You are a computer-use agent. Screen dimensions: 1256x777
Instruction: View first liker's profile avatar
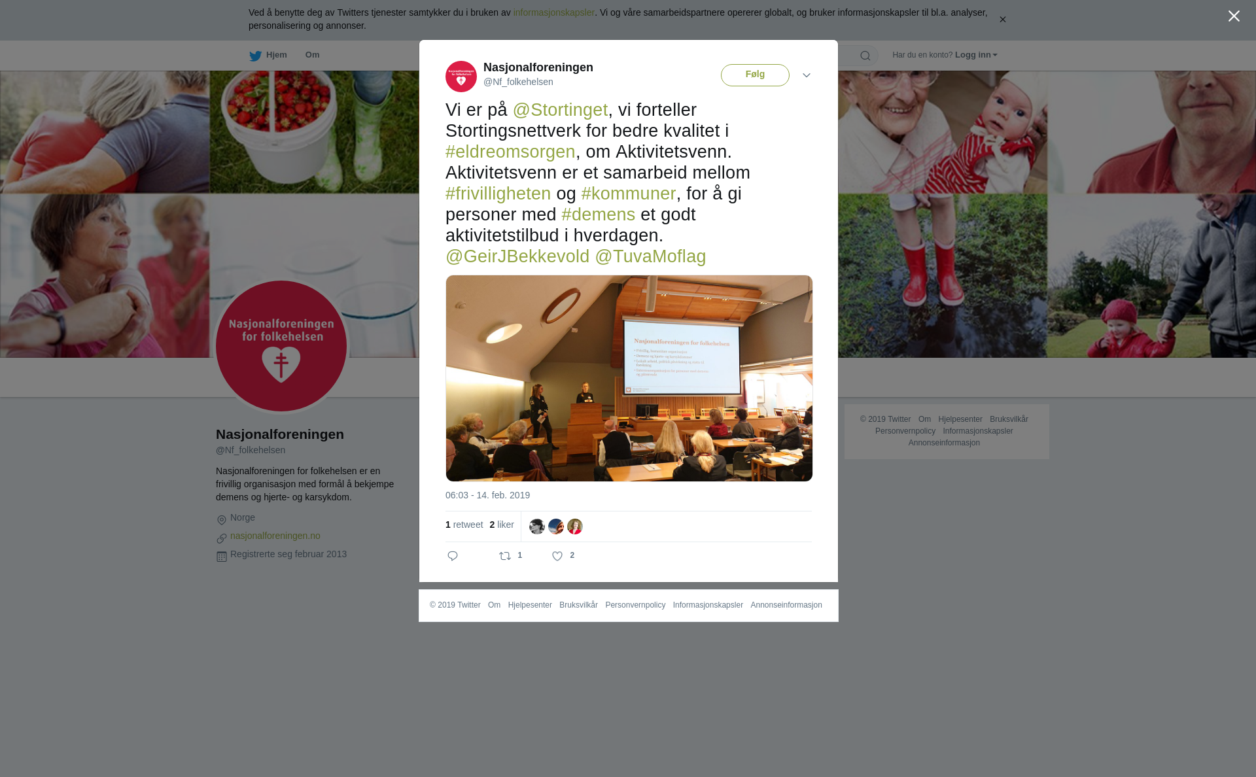pyautogui.click(x=537, y=527)
